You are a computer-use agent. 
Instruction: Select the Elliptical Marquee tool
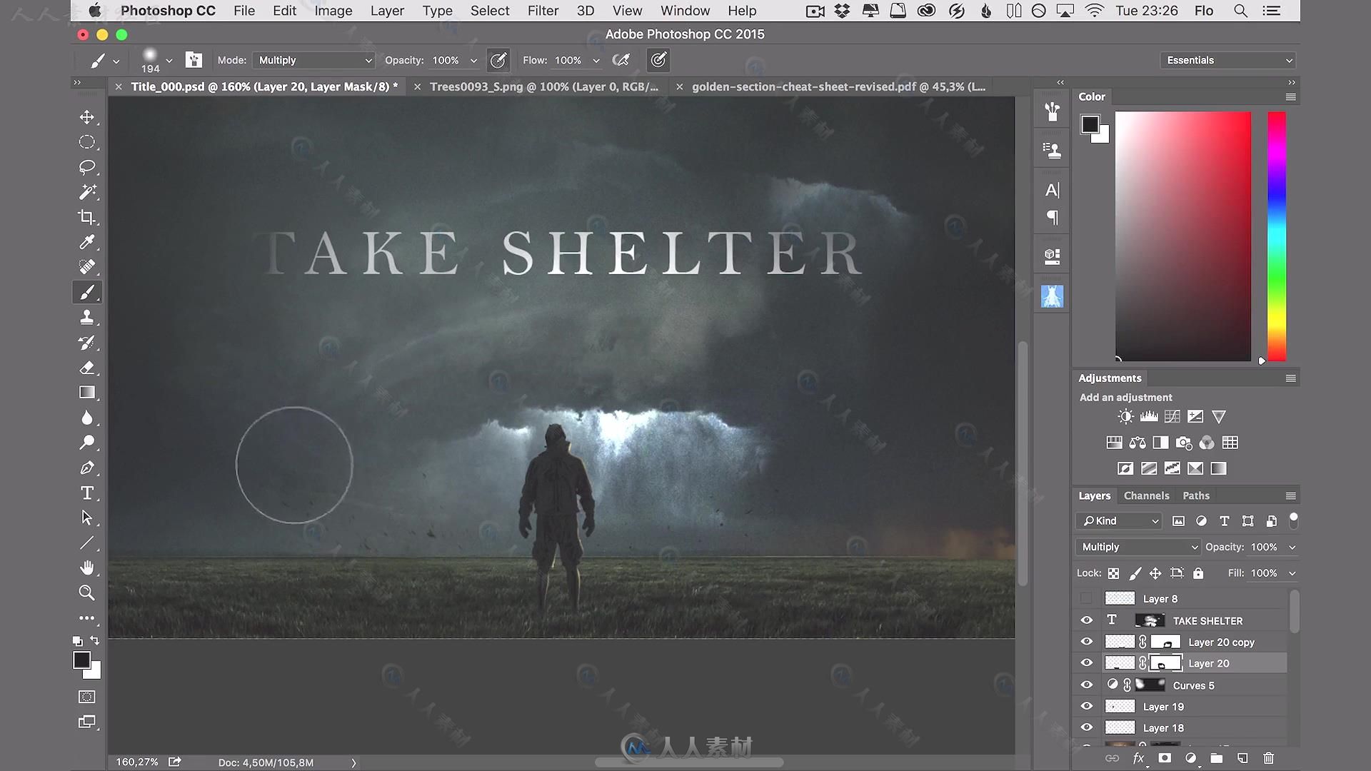(x=87, y=142)
